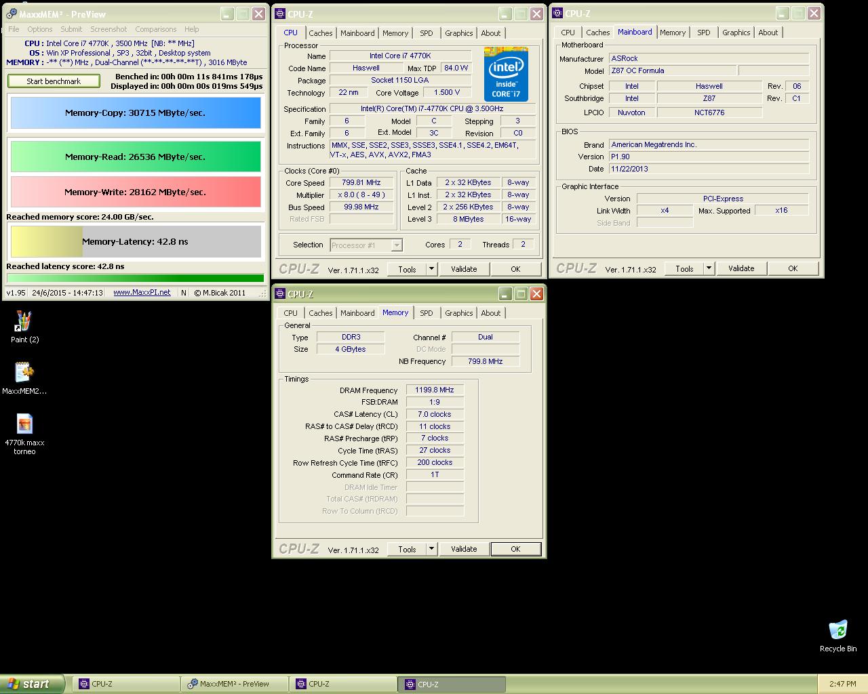Click Validate in Mainboard window
Viewport: 868px width, 694px height.
(741, 268)
